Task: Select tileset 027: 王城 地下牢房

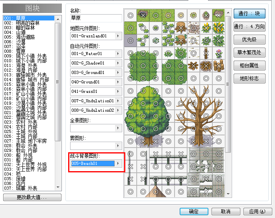Action: pos(29,141)
